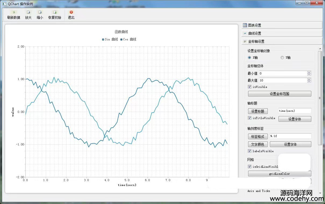Click the time(secs) title text field

point(295,111)
